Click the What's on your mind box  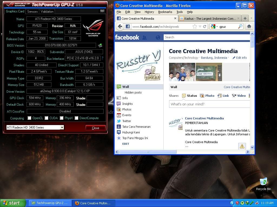click(x=210, y=104)
